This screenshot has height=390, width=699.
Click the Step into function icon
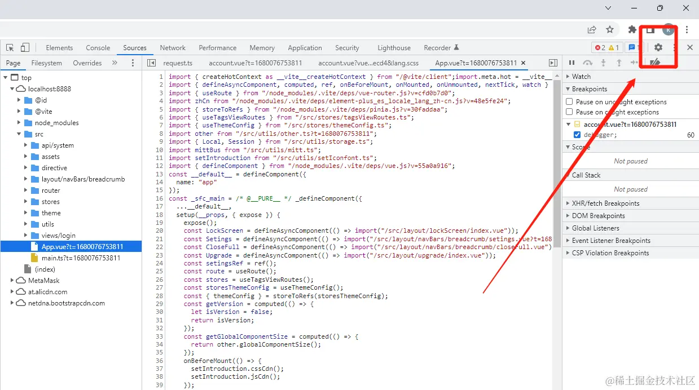tap(603, 63)
